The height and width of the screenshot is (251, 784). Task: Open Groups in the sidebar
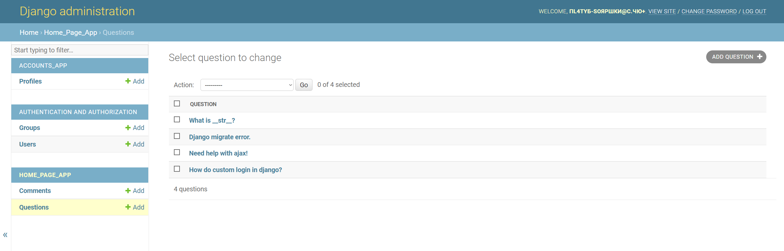[30, 128]
